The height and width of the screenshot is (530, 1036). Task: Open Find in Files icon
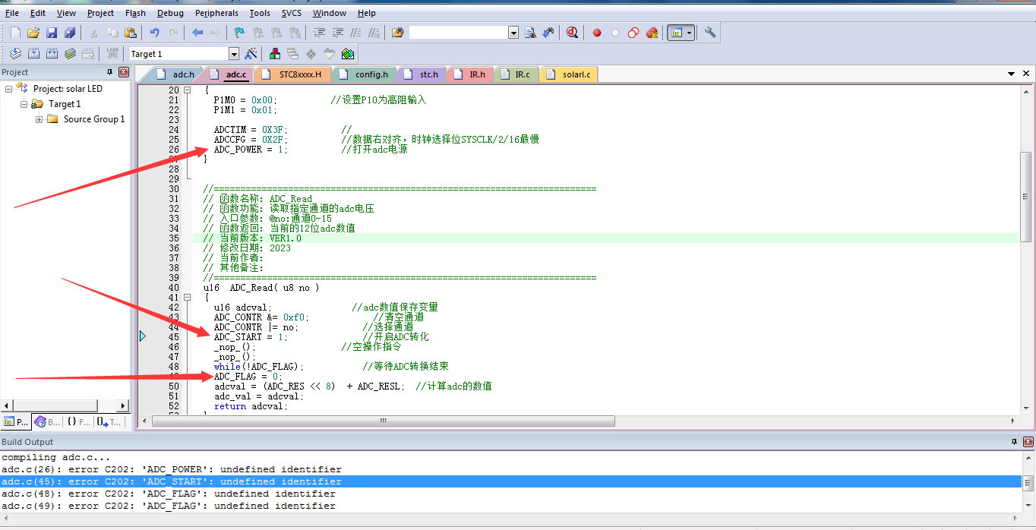point(398,33)
